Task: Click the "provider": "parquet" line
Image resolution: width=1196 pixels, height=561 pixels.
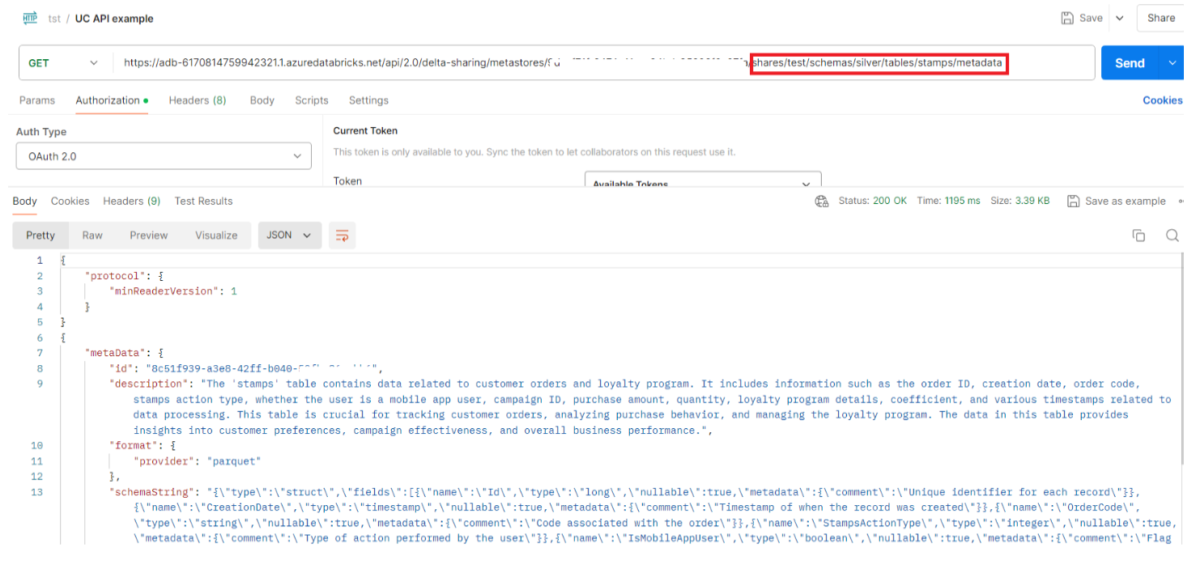Action: click(198, 461)
